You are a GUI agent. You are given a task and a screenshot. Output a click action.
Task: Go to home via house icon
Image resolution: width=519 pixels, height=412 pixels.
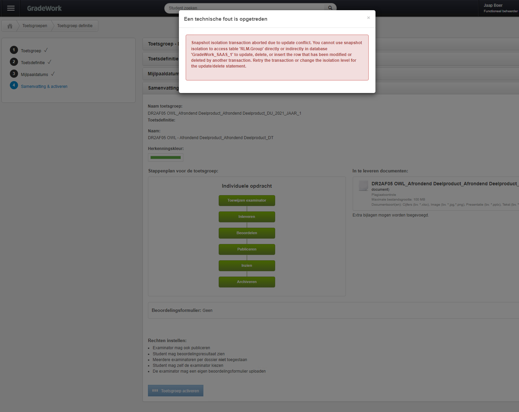point(10,26)
